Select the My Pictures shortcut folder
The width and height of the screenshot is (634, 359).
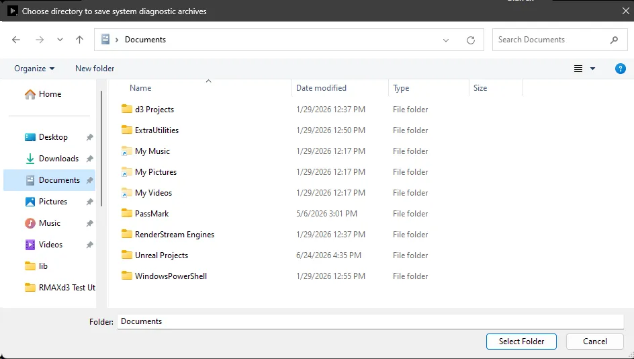(156, 172)
